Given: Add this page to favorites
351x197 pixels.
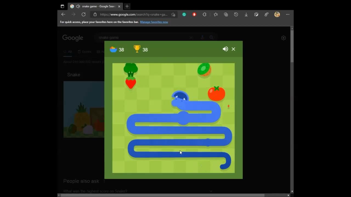Looking at the screenshot, I should pos(173,15).
